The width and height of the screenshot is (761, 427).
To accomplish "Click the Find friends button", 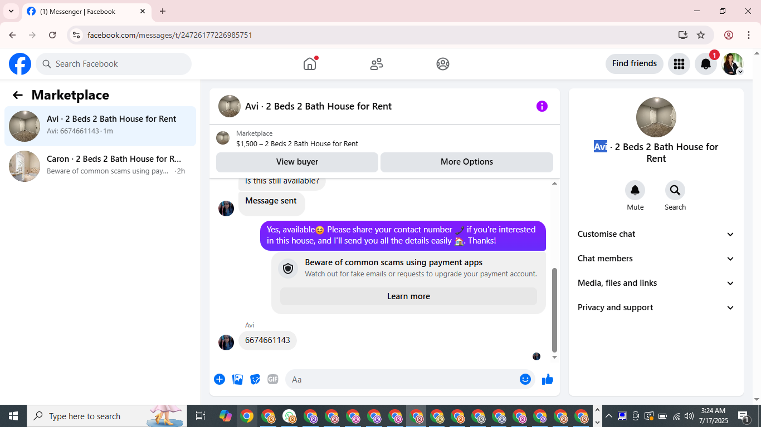I will click(635, 63).
